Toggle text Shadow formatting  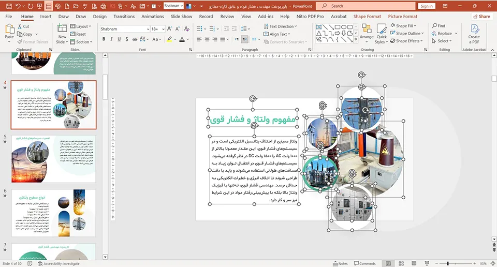click(x=126, y=39)
